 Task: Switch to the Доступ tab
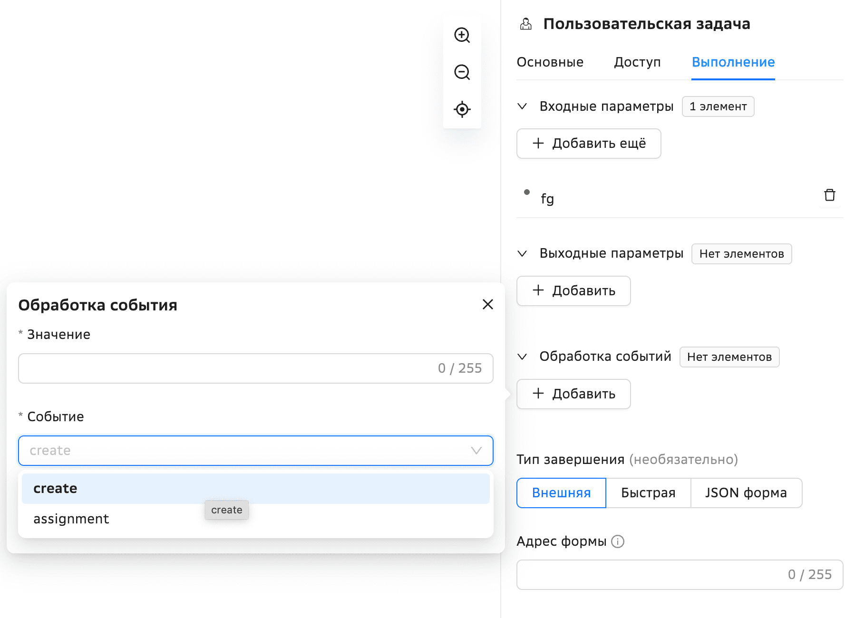coord(637,62)
